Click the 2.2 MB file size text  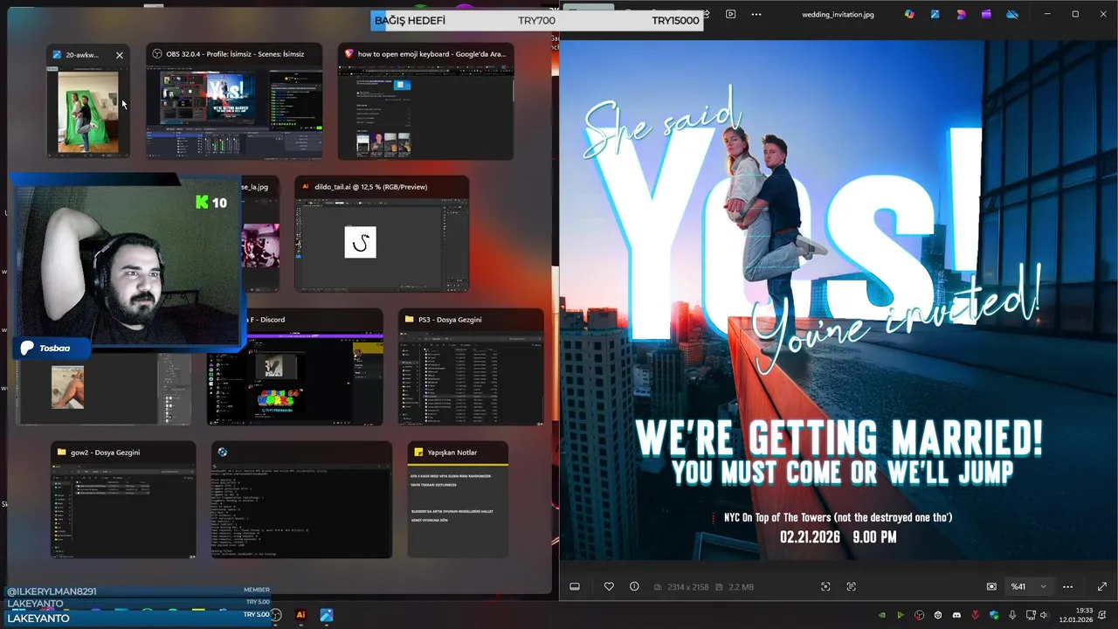(x=741, y=586)
